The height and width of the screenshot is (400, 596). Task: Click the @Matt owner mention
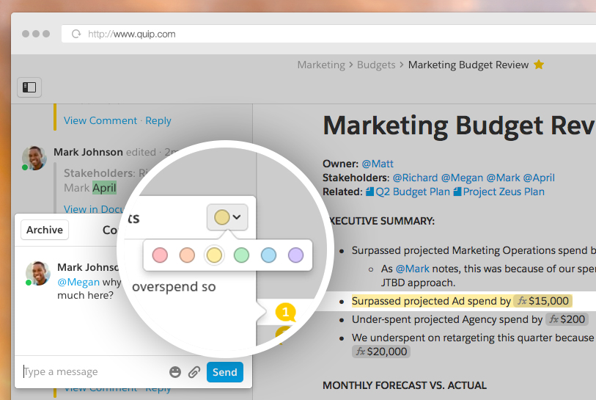[378, 164]
